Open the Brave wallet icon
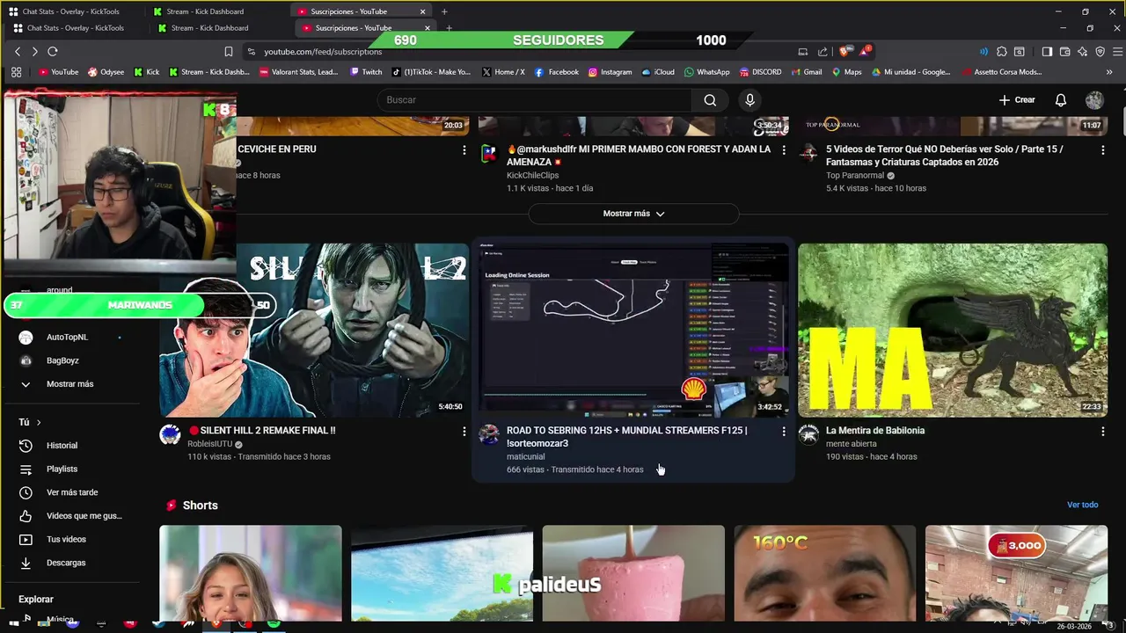This screenshot has width=1126, height=633. (1064, 52)
